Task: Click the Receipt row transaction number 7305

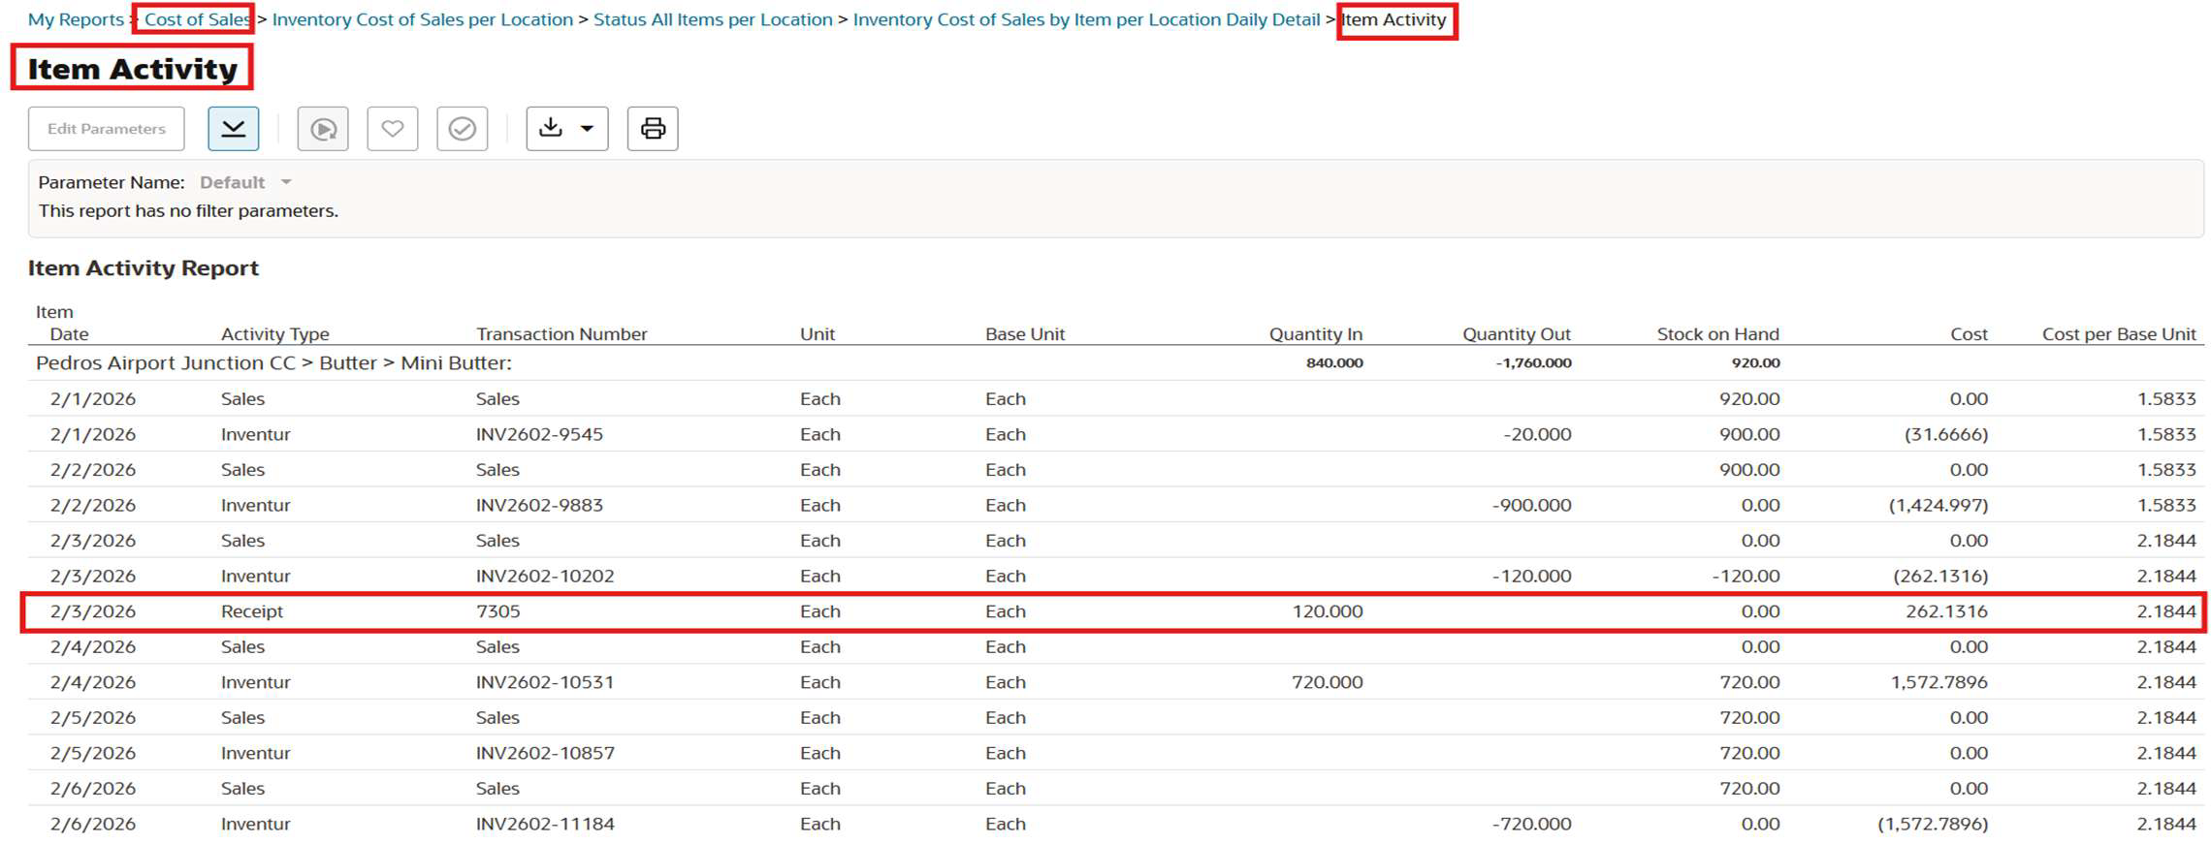Action: coord(497,611)
